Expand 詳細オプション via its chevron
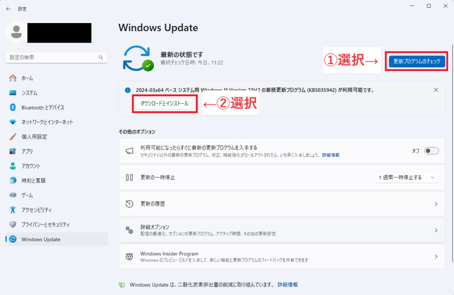Viewport: 454px width, 295px height. 436,230
